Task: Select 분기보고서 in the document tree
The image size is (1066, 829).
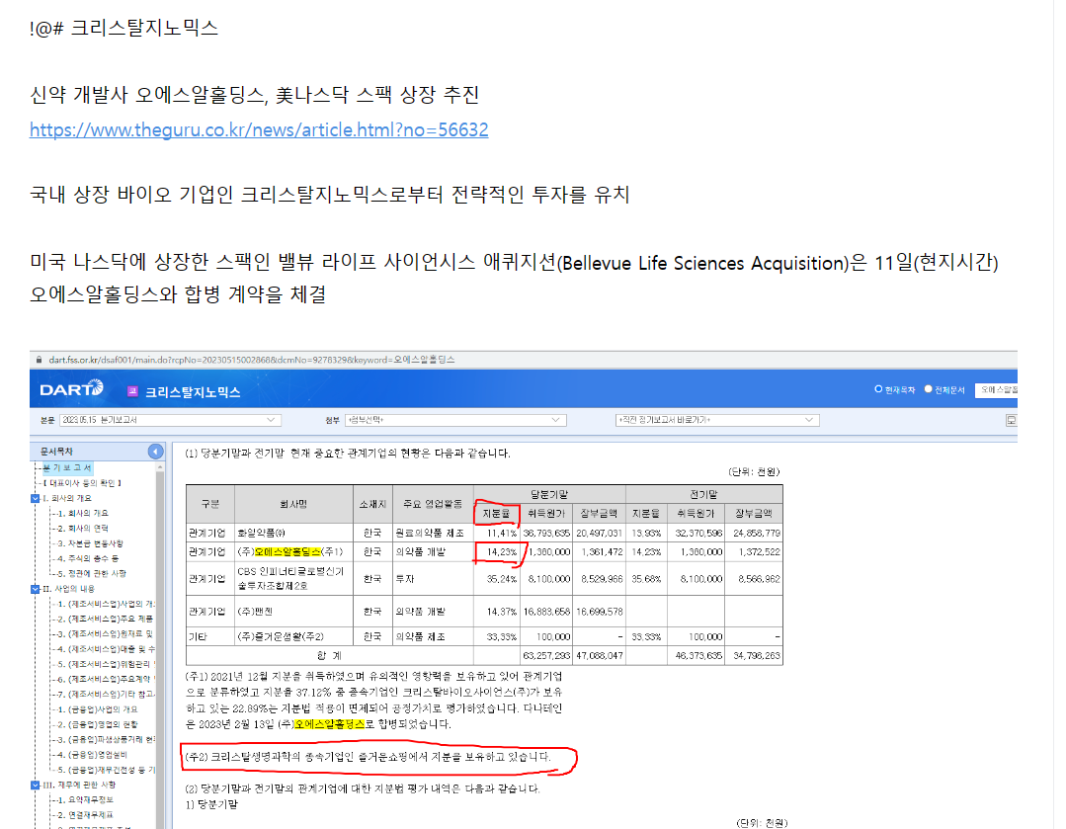Action: (x=68, y=467)
